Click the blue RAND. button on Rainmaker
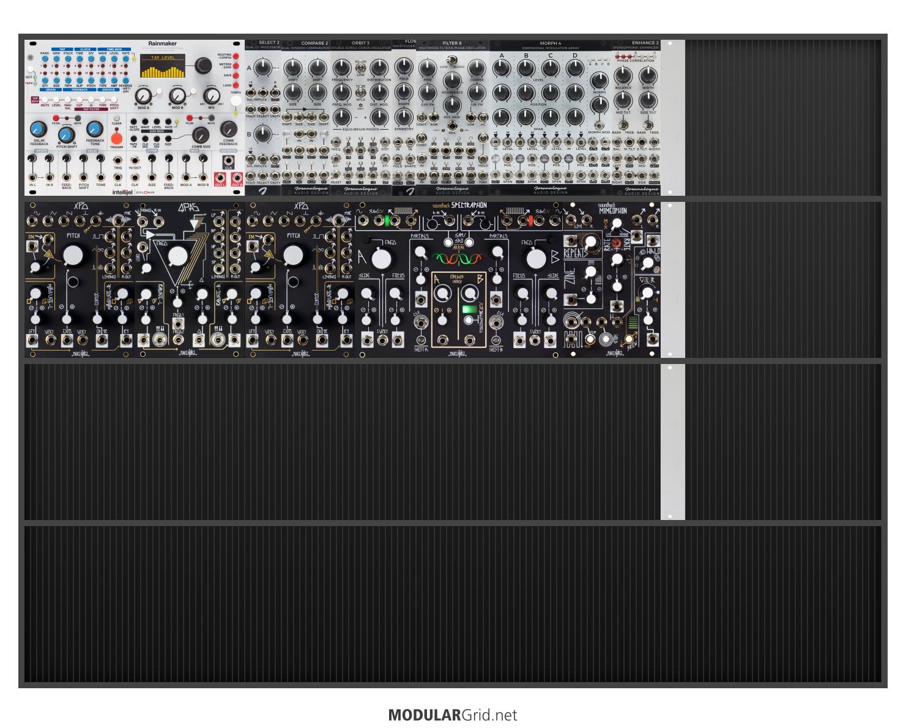Screen dimensions: 906x728 click(45, 59)
